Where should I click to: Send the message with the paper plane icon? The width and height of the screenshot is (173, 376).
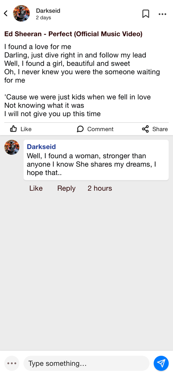click(161, 363)
